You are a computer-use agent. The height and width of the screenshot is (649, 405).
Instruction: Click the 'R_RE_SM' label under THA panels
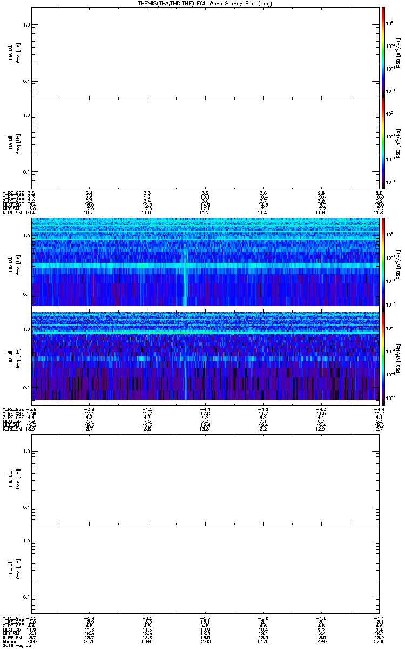click(11, 213)
